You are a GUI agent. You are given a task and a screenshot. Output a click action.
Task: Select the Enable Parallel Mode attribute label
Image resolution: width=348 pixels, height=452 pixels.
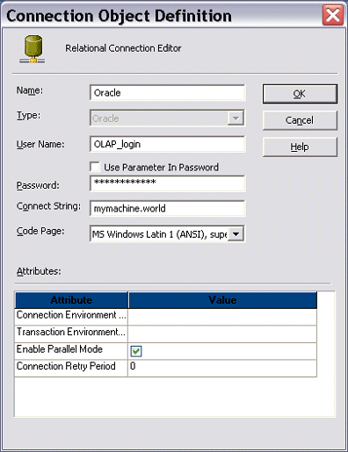pyautogui.click(x=60, y=349)
